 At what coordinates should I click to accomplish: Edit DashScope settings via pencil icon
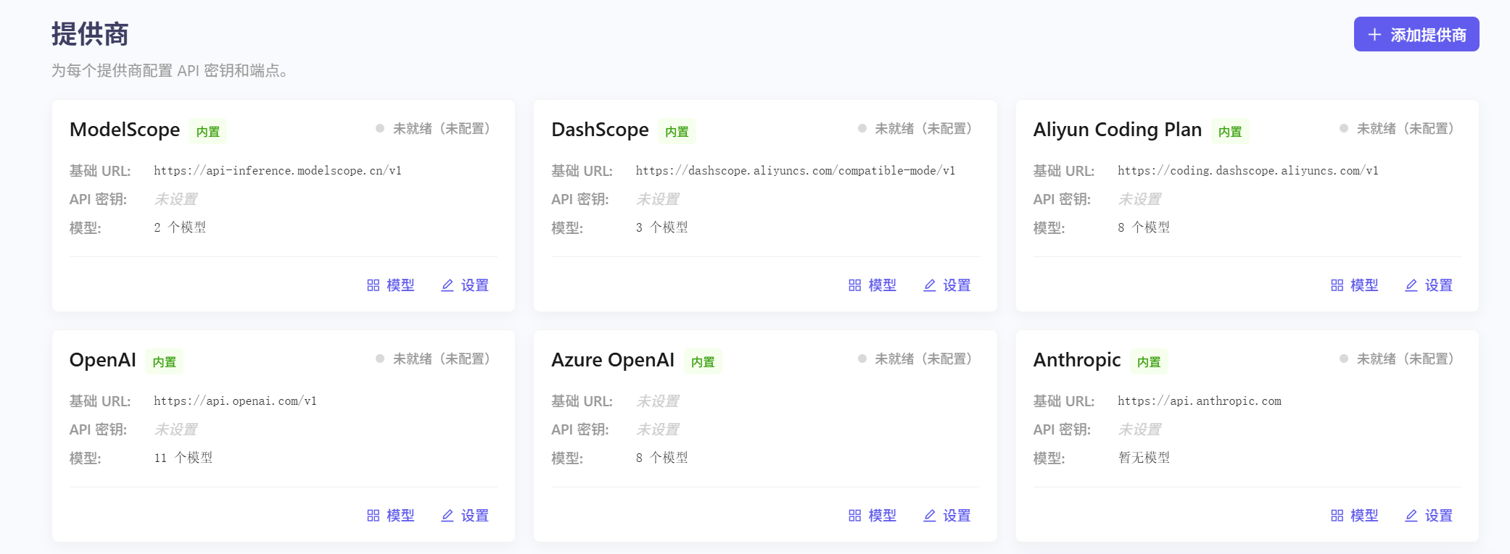point(929,285)
